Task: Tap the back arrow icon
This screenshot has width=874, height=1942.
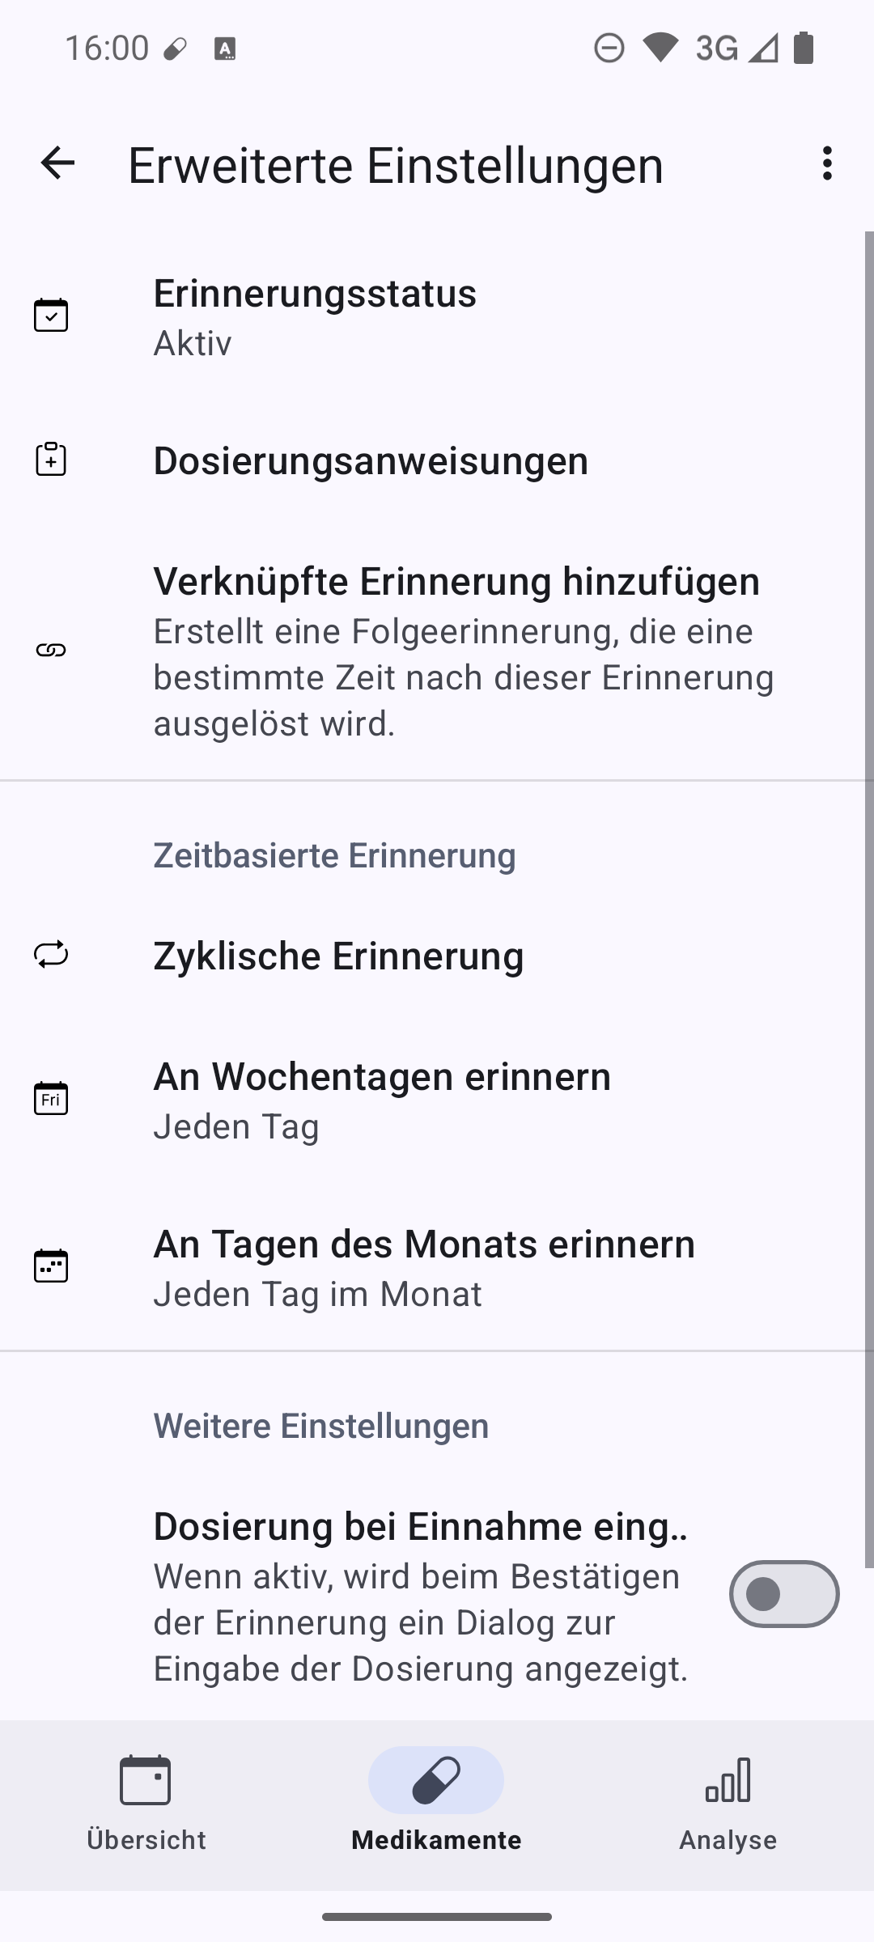Action: pos(57,163)
